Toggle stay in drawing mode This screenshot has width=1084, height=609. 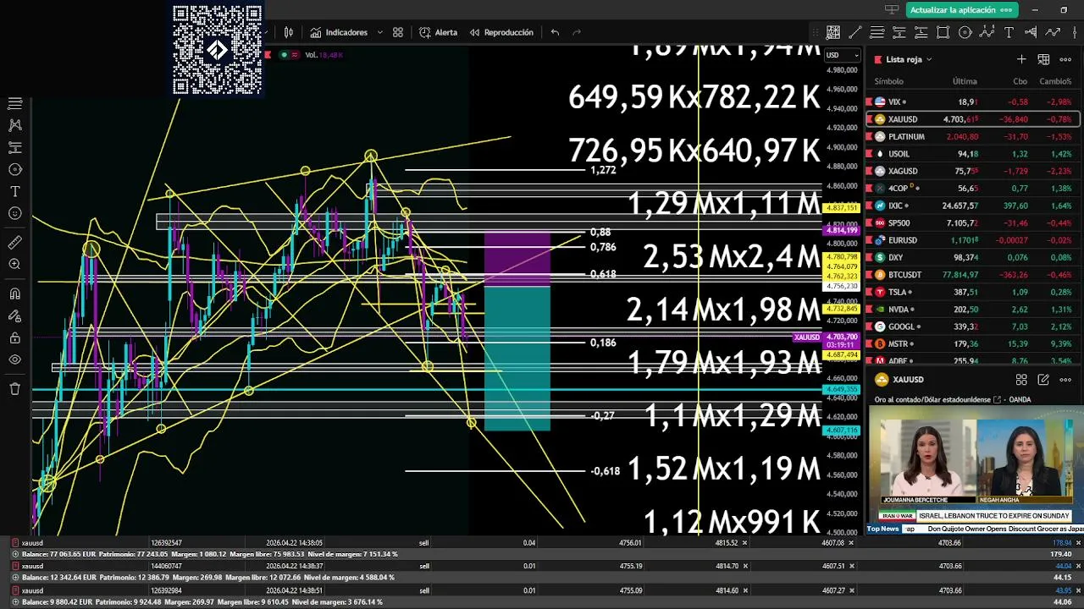pos(14,316)
